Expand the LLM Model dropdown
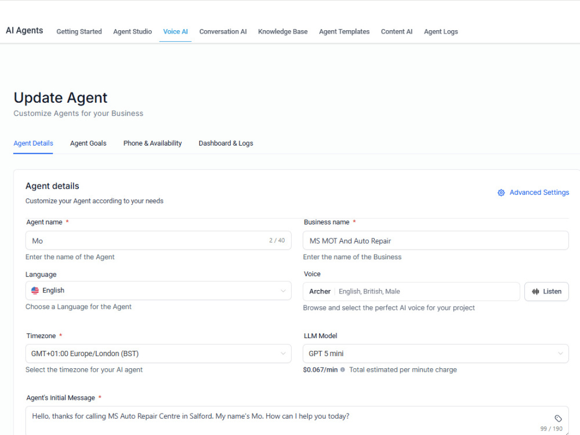This screenshot has width=580, height=435. tap(436, 354)
